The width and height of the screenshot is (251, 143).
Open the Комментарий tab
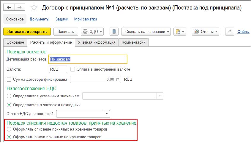(134, 42)
